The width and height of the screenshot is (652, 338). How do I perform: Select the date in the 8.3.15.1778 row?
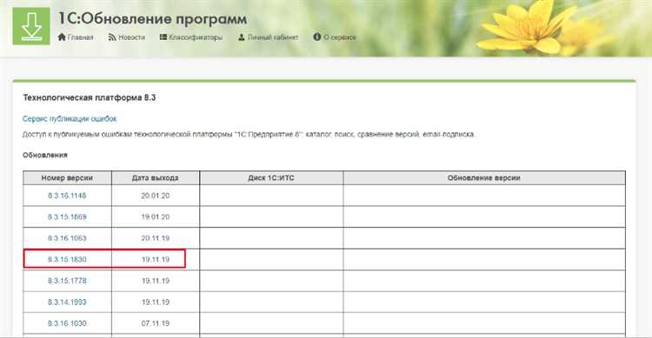pyautogui.click(x=155, y=281)
